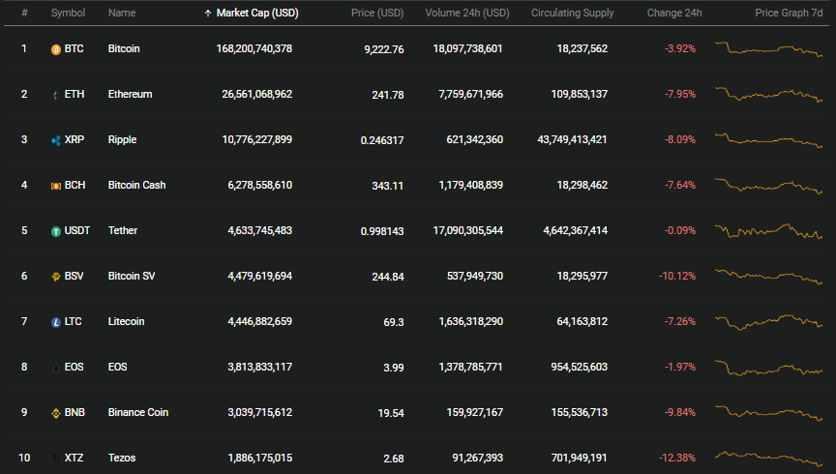The image size is (836, 474).
Task: Click the XRP Ripple logo icon
Action: [56, 140]
